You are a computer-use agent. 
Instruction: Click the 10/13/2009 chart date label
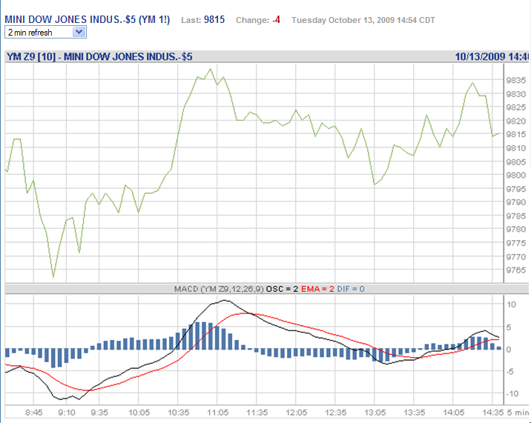(x=492, y=56)
